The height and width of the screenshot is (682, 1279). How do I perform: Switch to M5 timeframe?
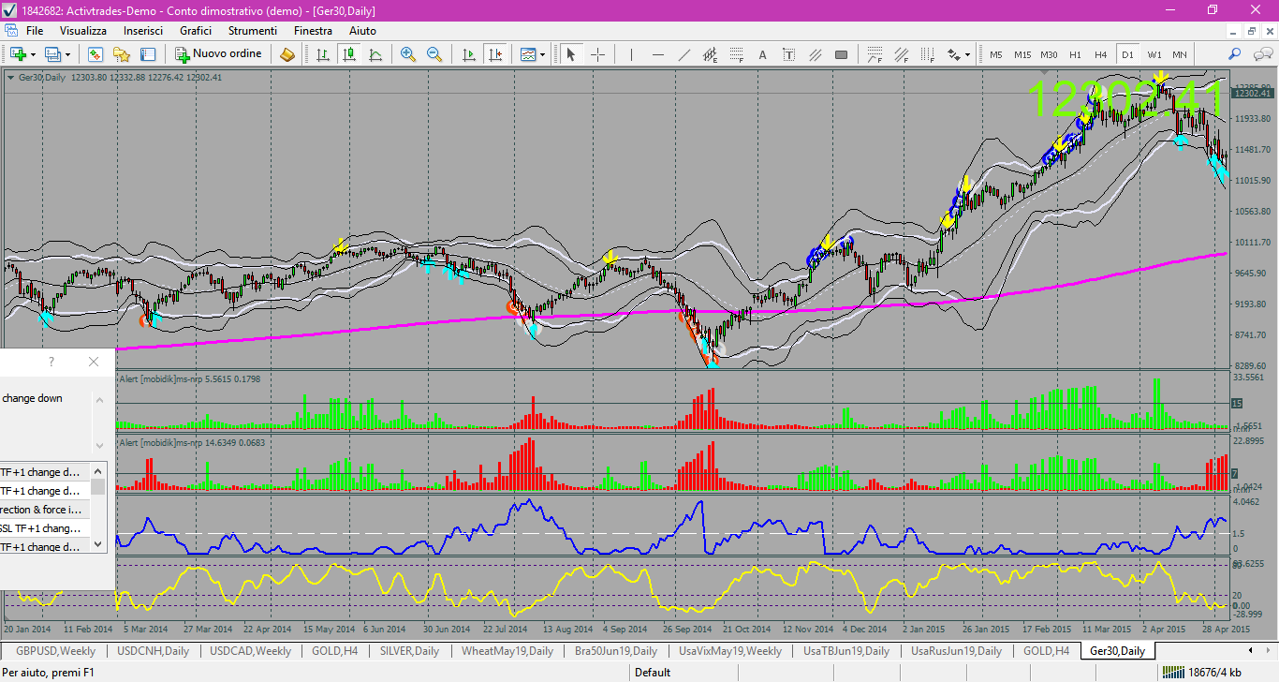pos(996,54)
